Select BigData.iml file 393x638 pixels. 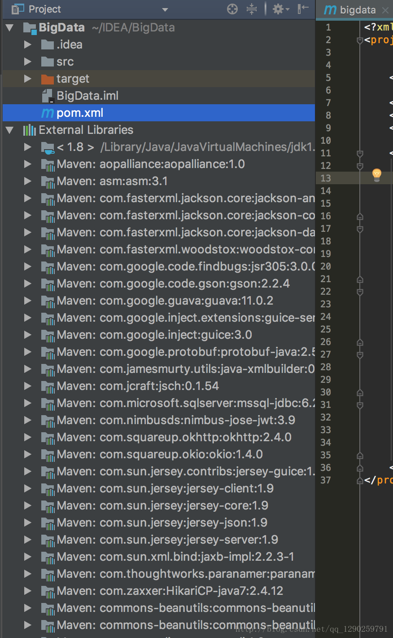tap(159, 96)
